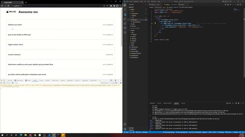245x137 pixels.
Task: Click Go Live in the VS Code status bar
Action: pos(229,132)
